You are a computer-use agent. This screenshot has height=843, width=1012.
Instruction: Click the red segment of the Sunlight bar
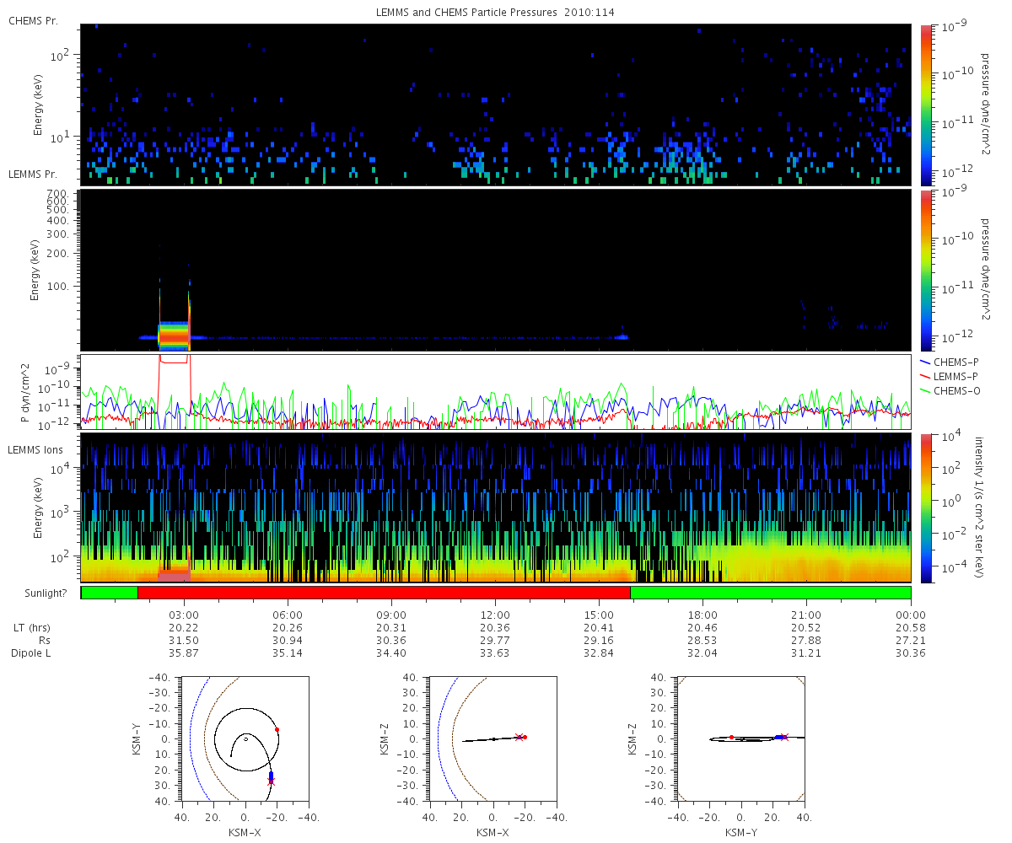point(384,593)
